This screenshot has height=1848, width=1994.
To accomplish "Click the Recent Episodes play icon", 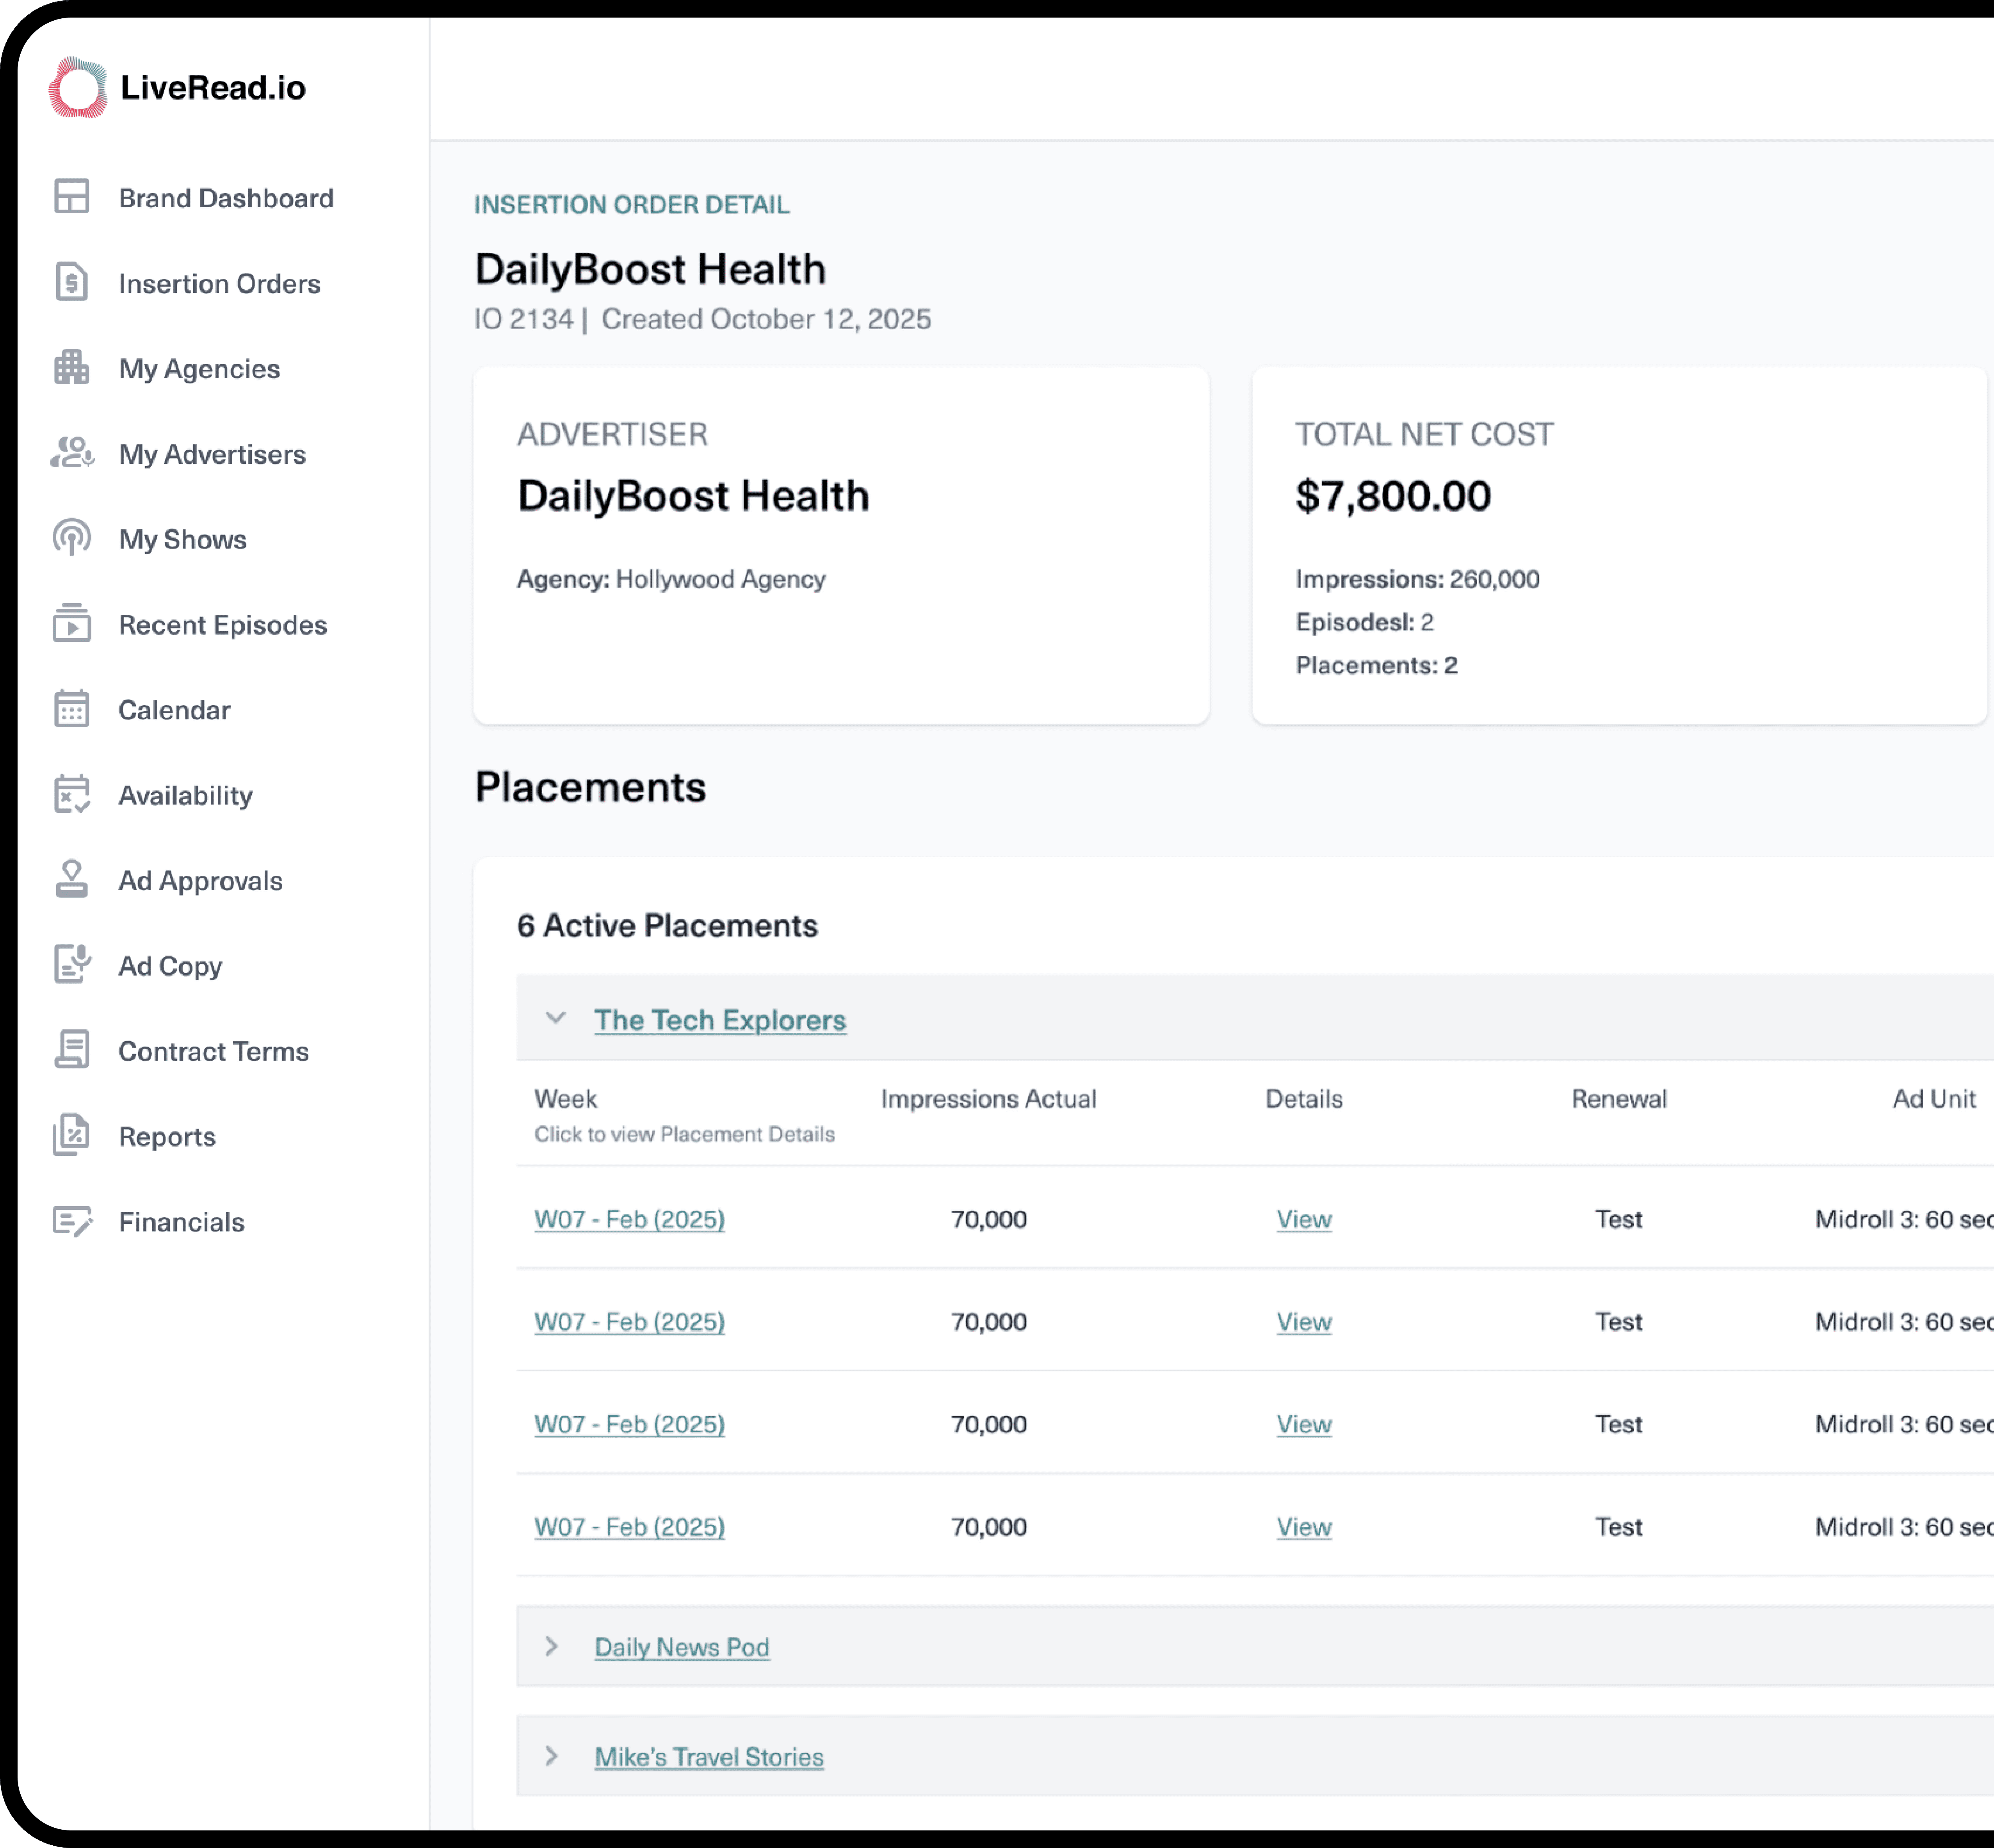I will coord(72,623).
